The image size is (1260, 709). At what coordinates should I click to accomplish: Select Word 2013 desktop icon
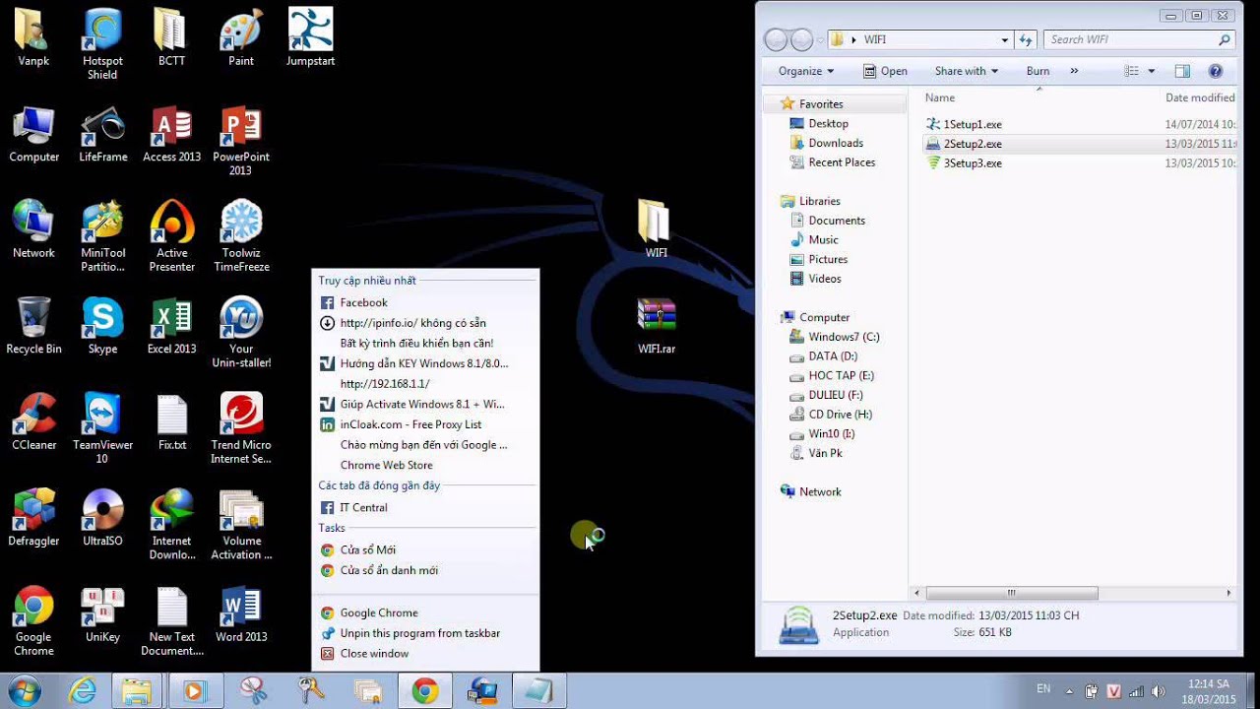click(241, 614)
